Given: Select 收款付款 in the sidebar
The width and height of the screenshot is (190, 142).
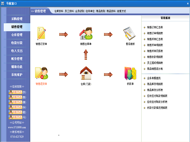Looking at the screenshot, I should (17, 43).
